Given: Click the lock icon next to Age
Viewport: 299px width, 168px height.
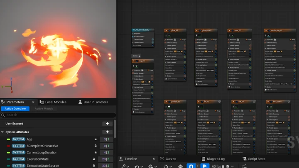Looking at the screenshot, I should tap(95, 139).
